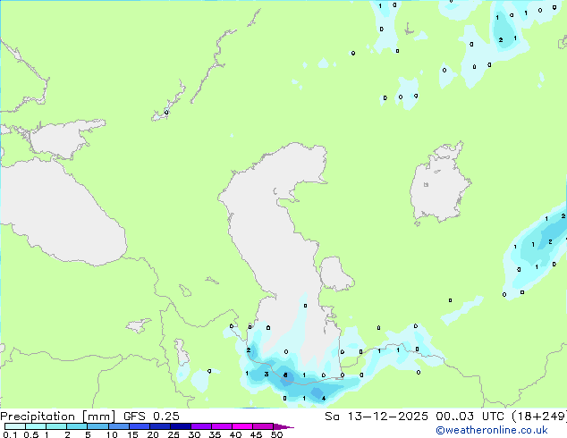Click the legend label '20'
This screenshot has width=567, height=438.
[x=153, y=434]
